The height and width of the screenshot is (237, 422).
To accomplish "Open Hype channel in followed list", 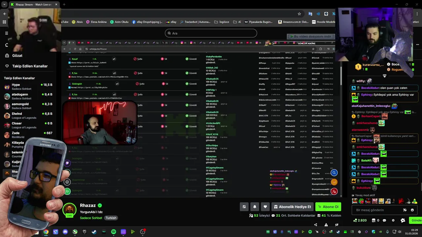I will tap(28, 87).
